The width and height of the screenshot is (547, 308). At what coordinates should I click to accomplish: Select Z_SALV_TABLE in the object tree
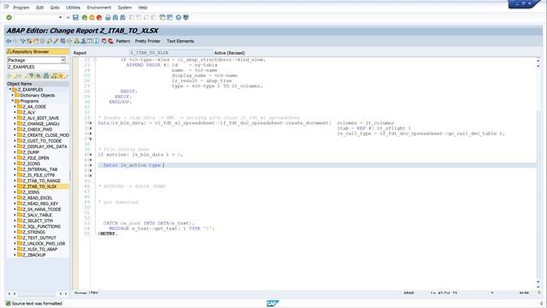click(37, 215)
